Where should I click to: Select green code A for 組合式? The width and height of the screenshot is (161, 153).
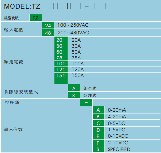[74, 88]
